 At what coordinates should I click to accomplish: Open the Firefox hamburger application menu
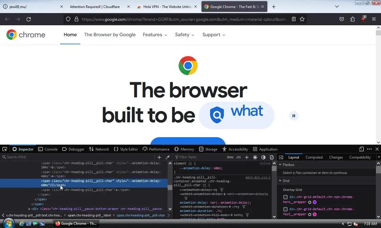(374, 19)
